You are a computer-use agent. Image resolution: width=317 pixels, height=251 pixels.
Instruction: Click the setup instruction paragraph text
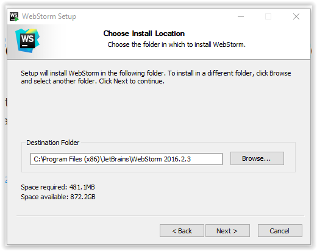pyautogui.click(x=156, y=77)
